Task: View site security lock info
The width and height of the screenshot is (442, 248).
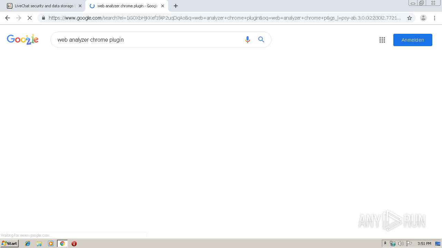Action: point(44,18)
